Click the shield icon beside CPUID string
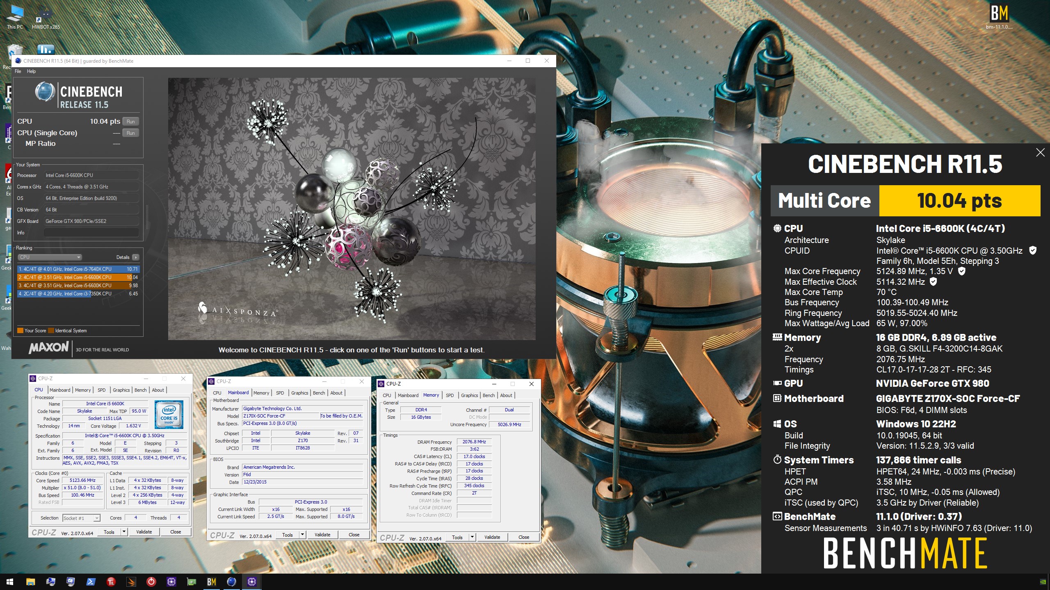Image resolution: width=1050 pixels, height=590 pixels. click(x=1033, y=250)
